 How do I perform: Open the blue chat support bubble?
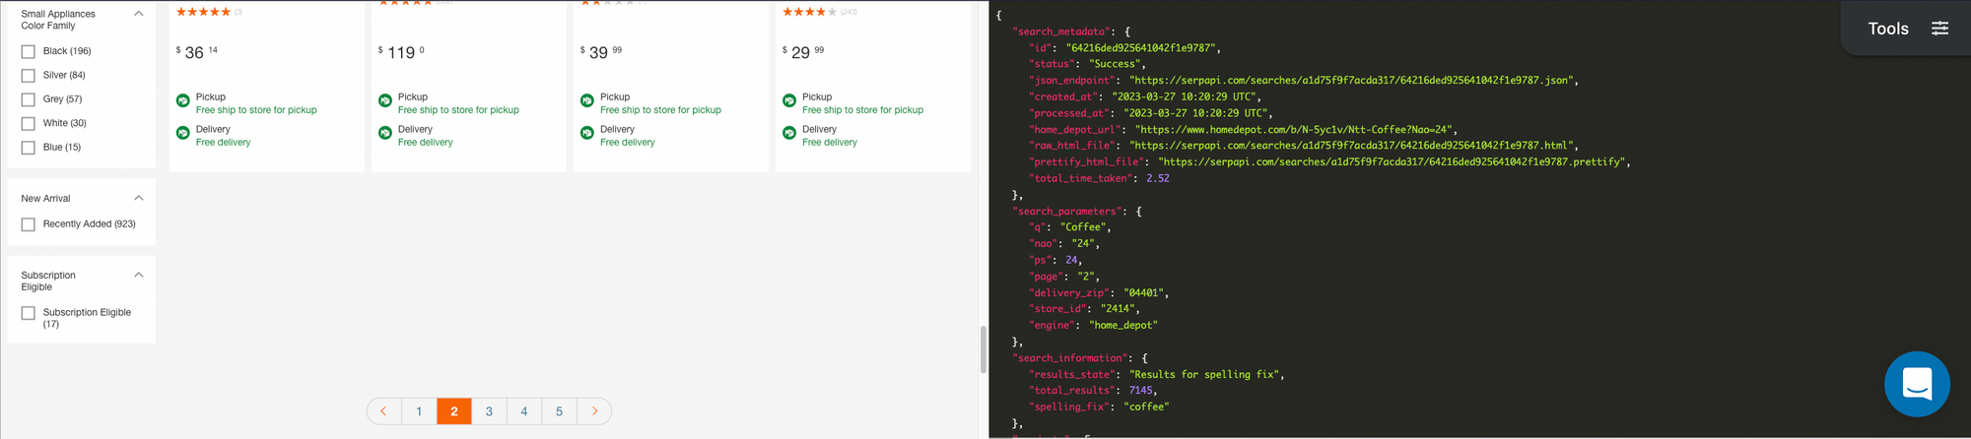point(1916,384)
